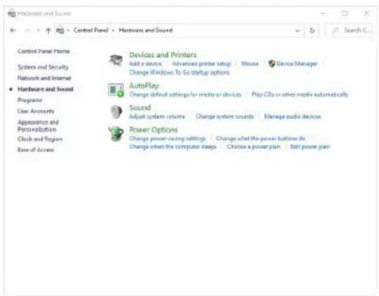
Task: Open Power Options heading
Action: tap(154, 130)
